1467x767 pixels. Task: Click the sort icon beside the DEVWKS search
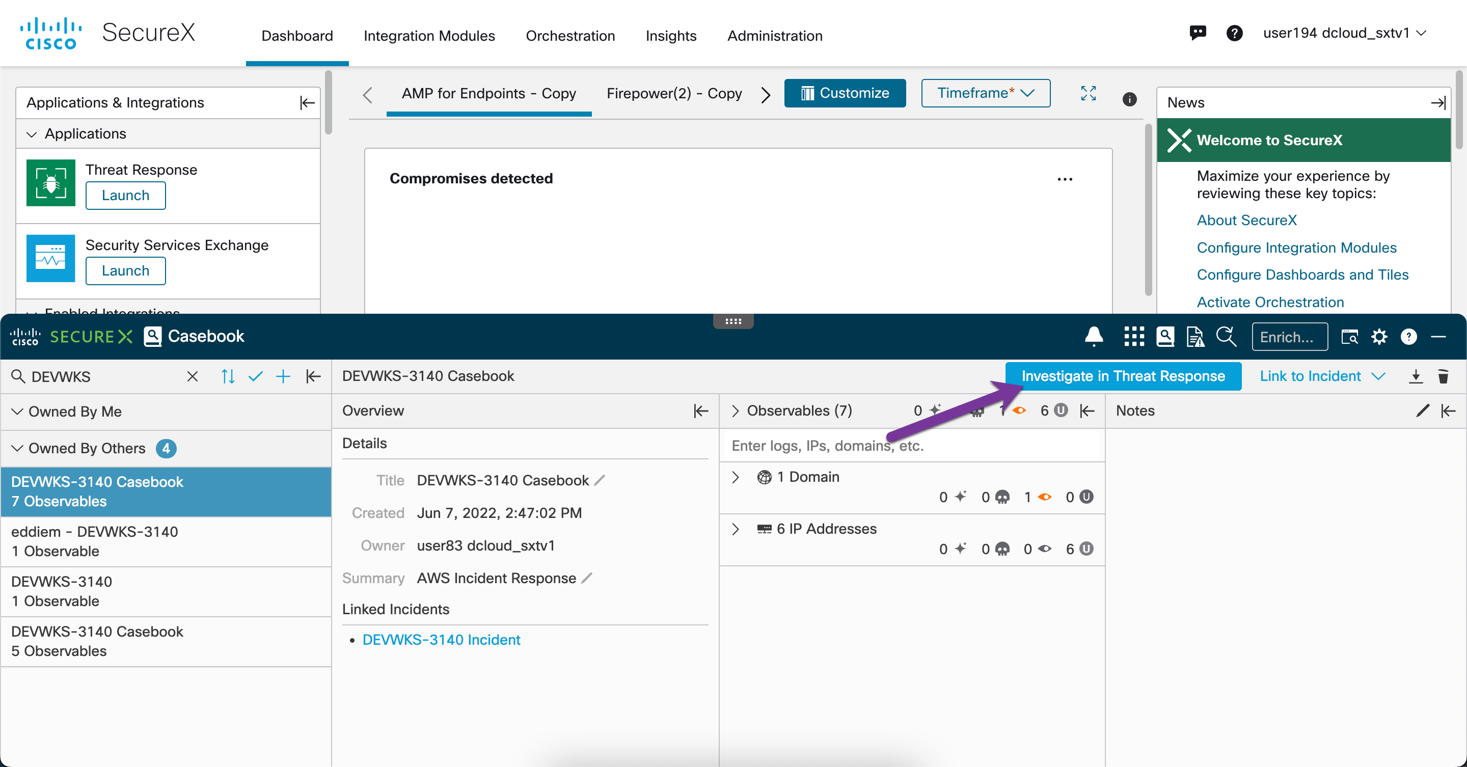point(227,376)
